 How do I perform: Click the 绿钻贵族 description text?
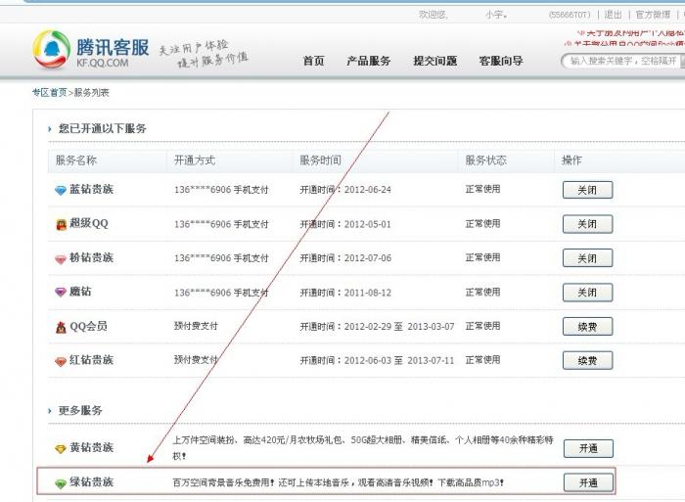[x=339, y=482]
